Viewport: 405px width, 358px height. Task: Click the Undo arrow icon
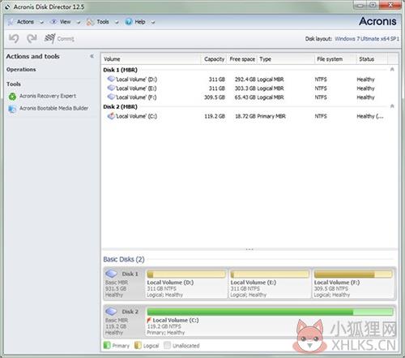point(14,39)
